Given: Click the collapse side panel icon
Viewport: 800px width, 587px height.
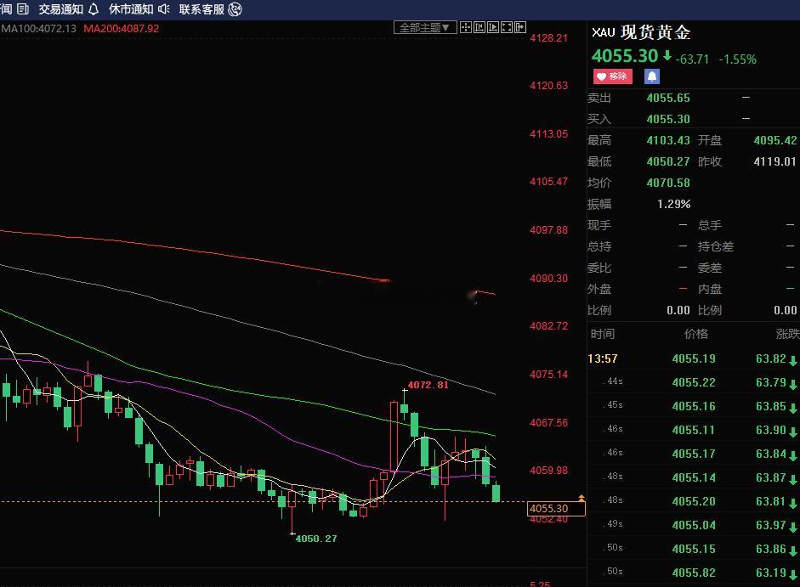Looking at the screenshot, I should (x=520, y=27).
